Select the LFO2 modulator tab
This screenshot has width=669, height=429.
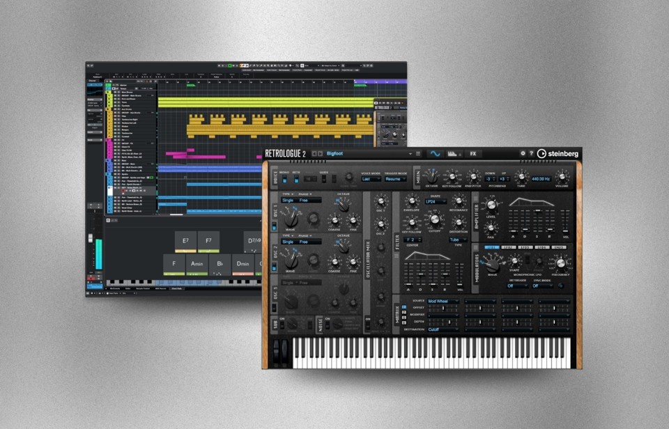508,247
